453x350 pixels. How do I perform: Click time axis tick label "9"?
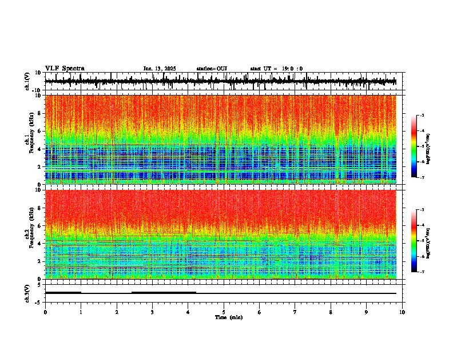click(x=366, y=312)
